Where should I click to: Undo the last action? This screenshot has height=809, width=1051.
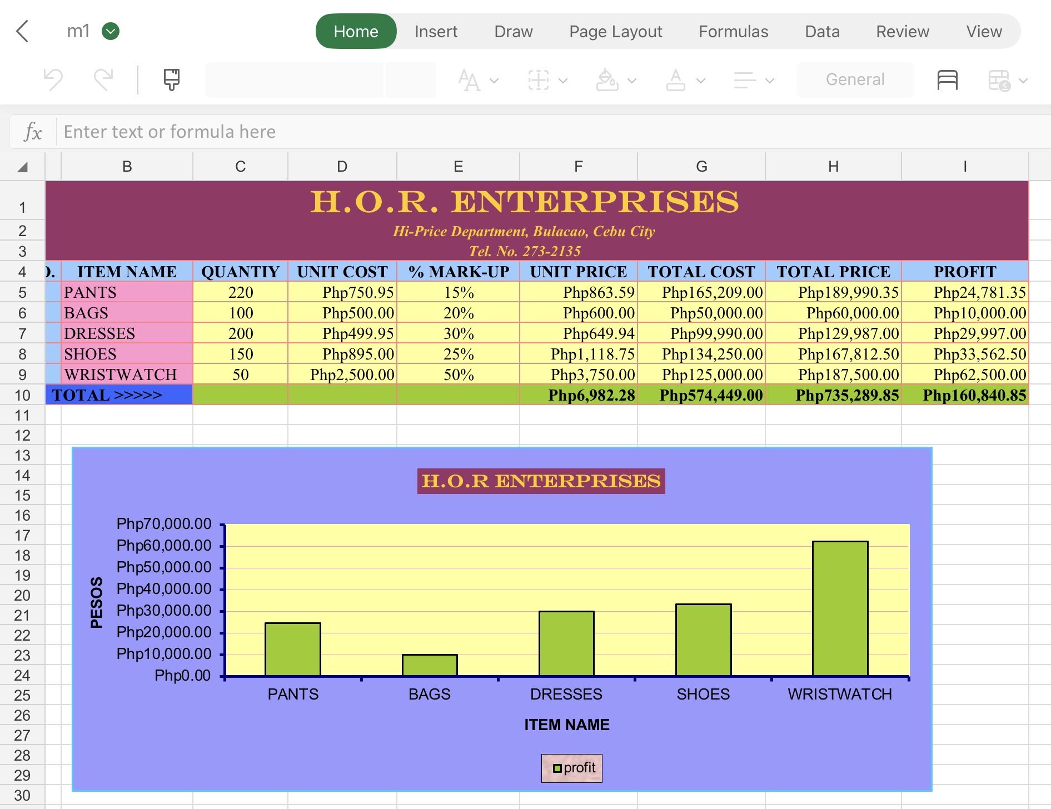tap(53, 79)
